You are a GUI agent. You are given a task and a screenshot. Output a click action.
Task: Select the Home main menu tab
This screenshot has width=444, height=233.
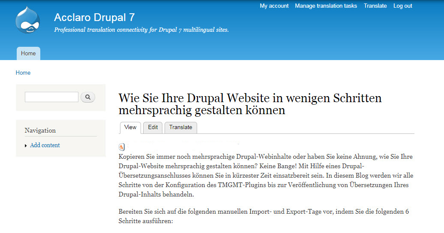(28, 53)
